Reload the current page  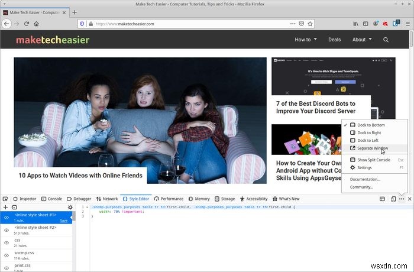click(x=27, y=24)
